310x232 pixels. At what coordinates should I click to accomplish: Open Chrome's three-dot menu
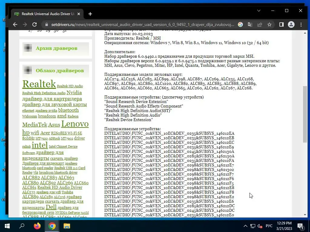[301, 24]
